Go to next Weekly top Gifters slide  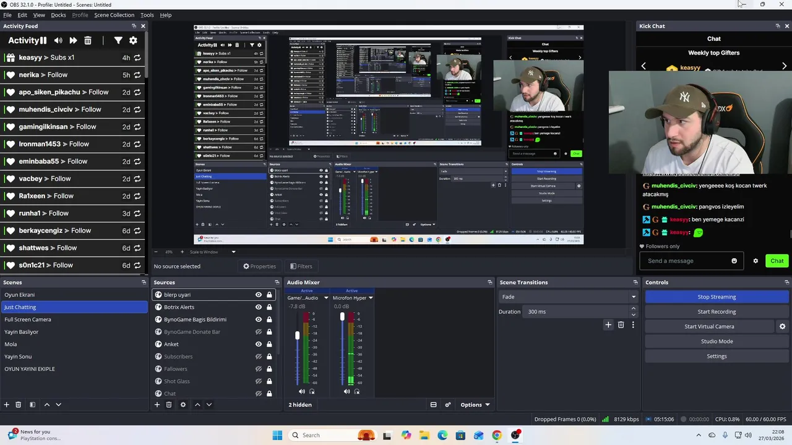pyautogui.click(x=784, y=66)
